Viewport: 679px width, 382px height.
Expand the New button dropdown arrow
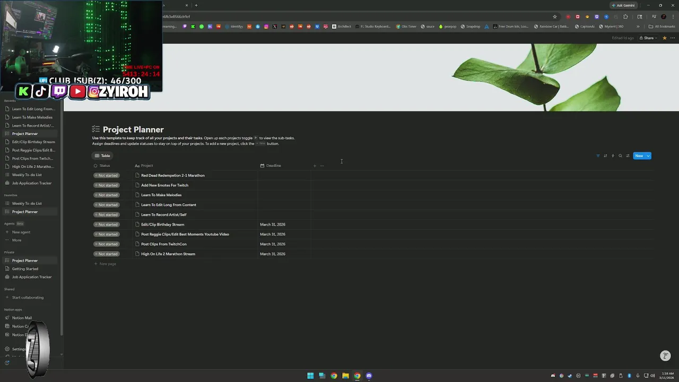click(648, 156)
